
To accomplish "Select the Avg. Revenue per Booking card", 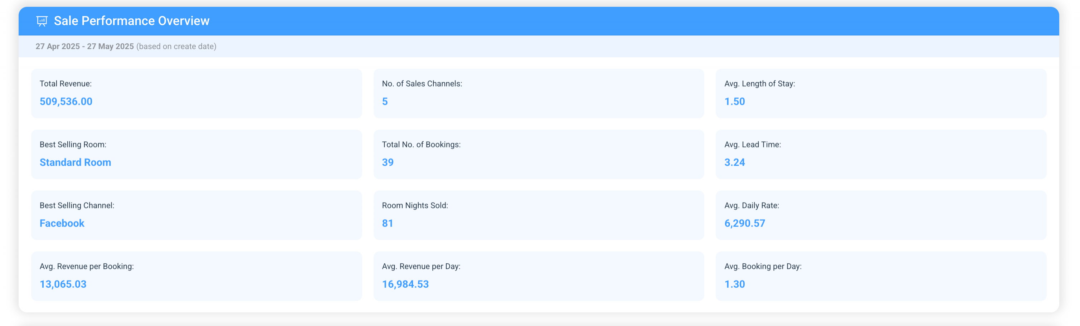I will [196, 276].
